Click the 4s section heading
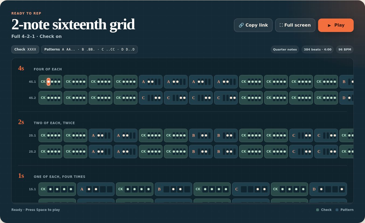The image size is (365, 223). (x=21, y=68)
